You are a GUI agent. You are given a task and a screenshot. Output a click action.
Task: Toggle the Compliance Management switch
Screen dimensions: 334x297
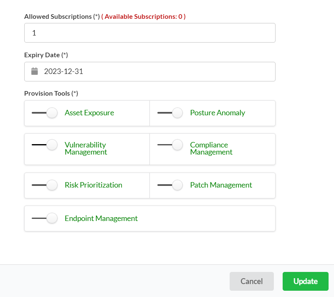click(x=170, y=145)
